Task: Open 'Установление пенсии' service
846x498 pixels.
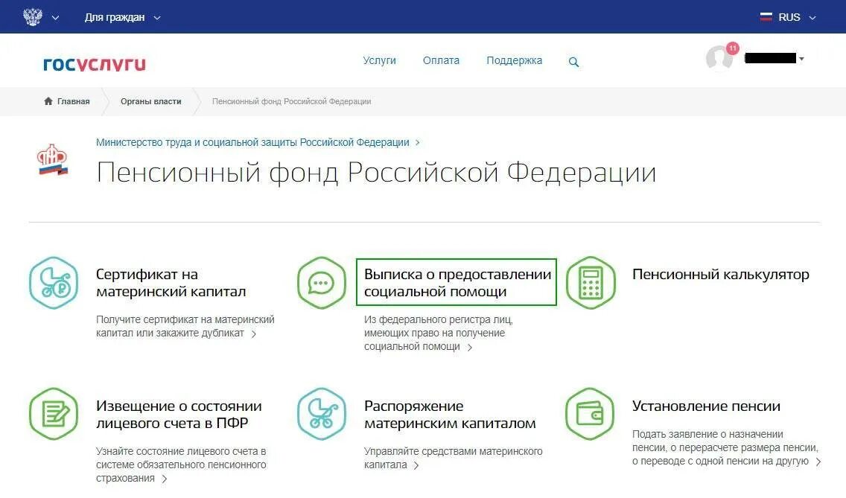Action: pyautogui.click(x=706, y=406)
